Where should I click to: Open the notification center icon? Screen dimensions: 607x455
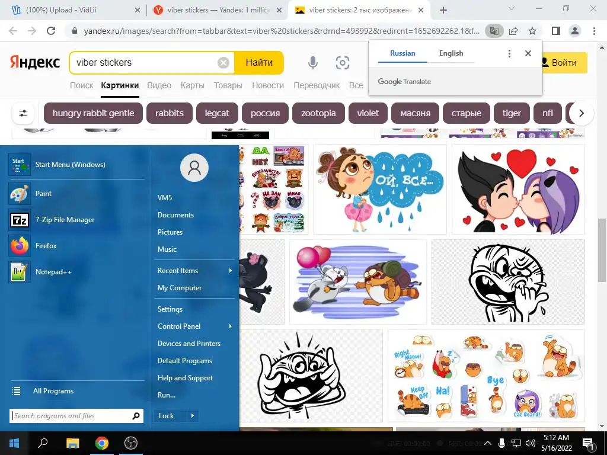click(588, 444)
